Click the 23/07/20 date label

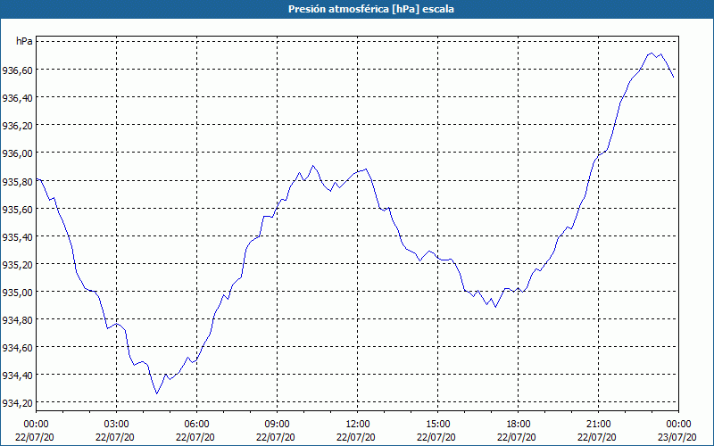pos(677,437)
